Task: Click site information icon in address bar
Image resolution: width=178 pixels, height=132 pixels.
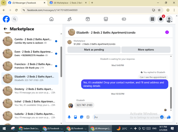Action: [x=24, y=10]
